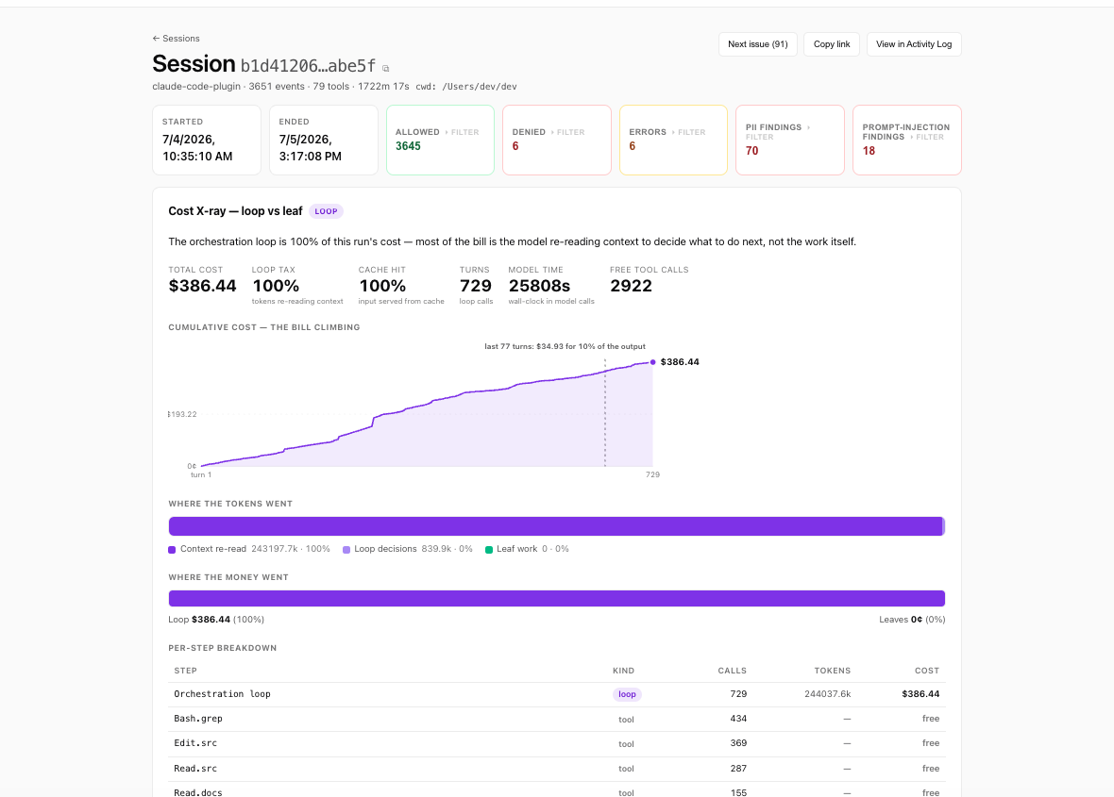This screenshot has width=1114, height=797.
Task: Click the Leaves 0¢ (0%) label
Action: pyautogui.click(x=912, y=620)
